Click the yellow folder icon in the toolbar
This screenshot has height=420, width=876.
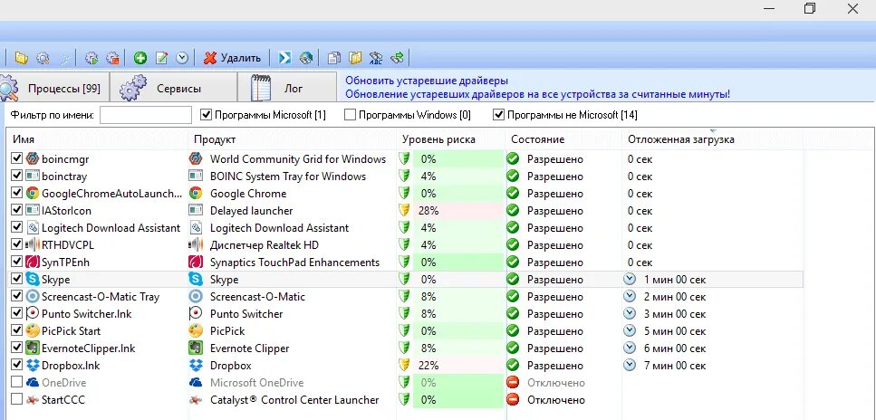pos(21,58)
